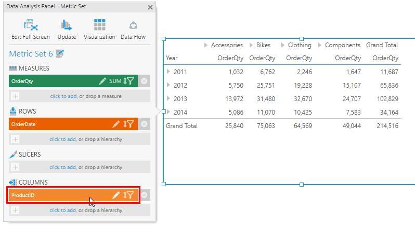Remove the OrderQty measure with X
This screenshot has width=415, height=225.
[144, 81]
